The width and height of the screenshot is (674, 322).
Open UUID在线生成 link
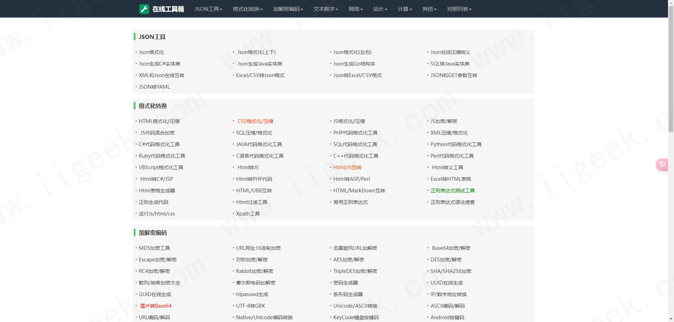coord(447,283)
